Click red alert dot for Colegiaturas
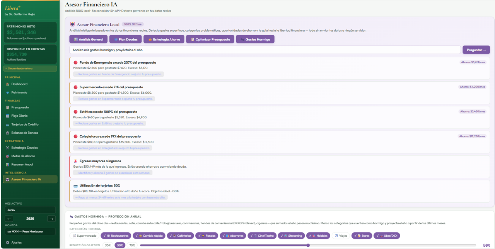 point(75,136)
